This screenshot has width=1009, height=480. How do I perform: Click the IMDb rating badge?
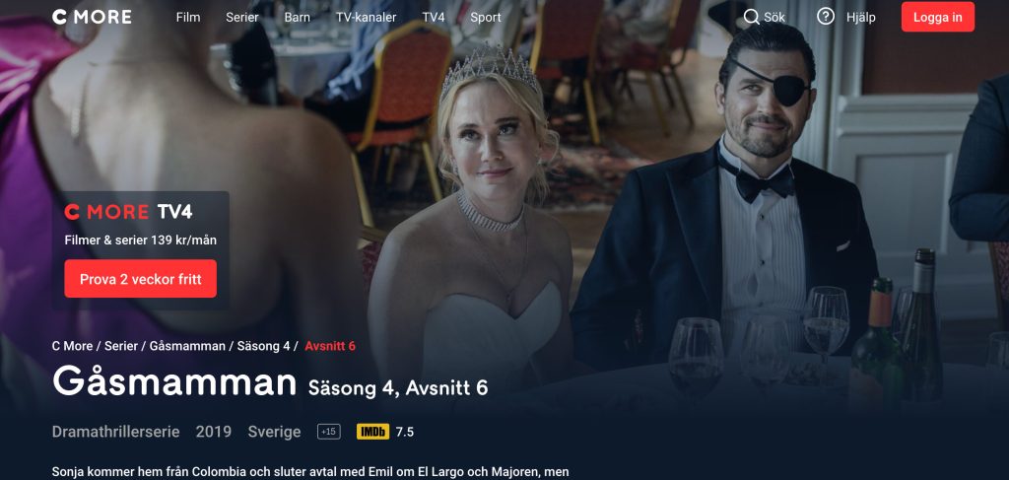point(373,432)
